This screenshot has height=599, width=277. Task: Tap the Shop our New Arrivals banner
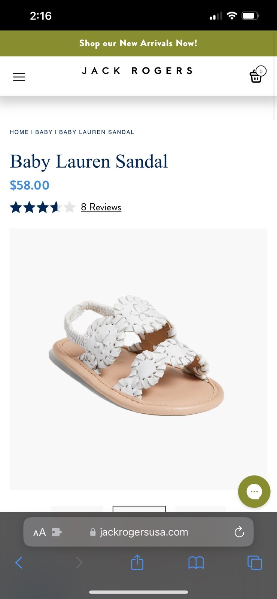(138, 43)
